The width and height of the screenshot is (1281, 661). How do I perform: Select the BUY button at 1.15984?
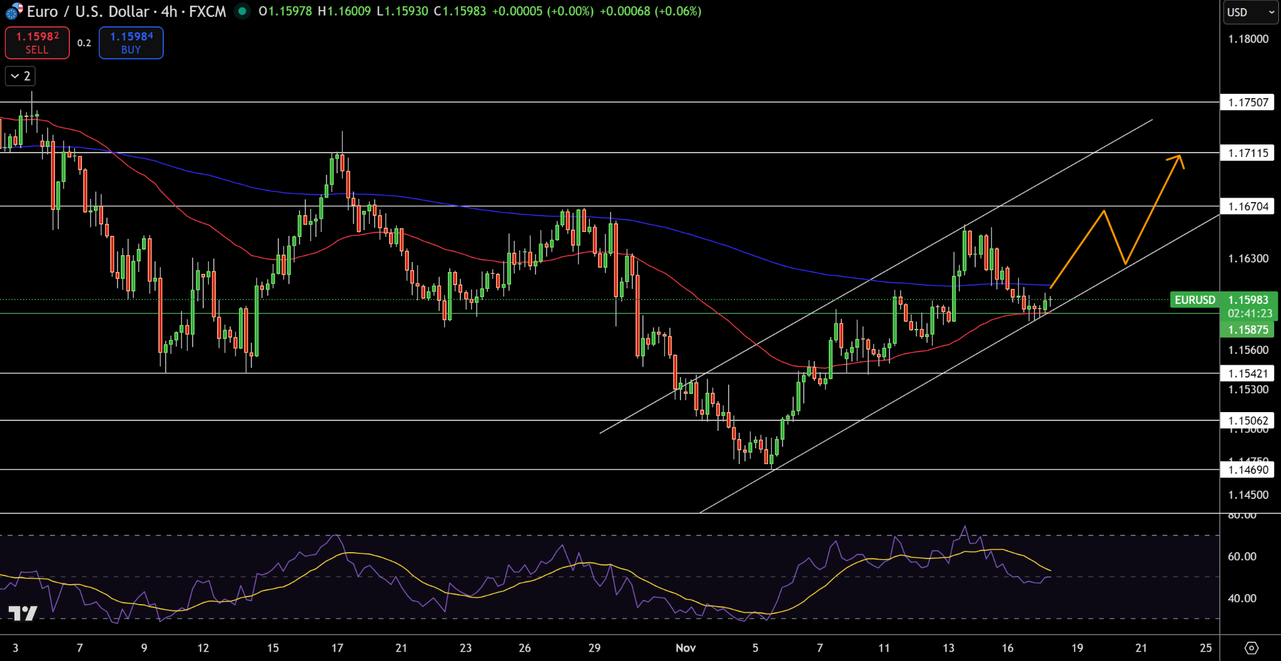pos(131,43)
